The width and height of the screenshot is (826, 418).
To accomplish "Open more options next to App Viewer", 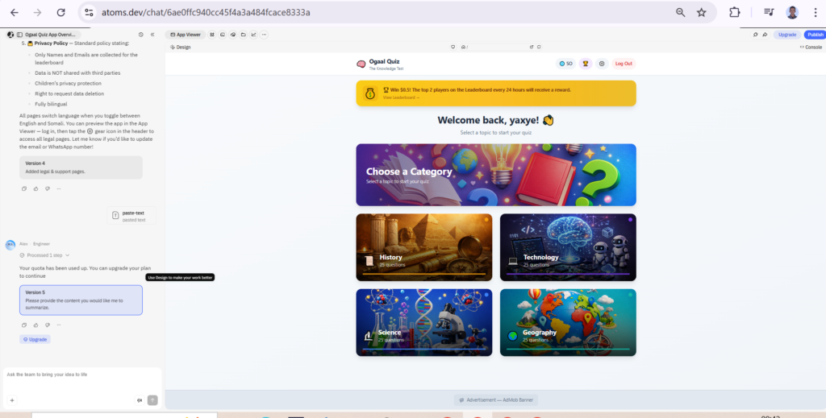I will (x=264, y=35).
